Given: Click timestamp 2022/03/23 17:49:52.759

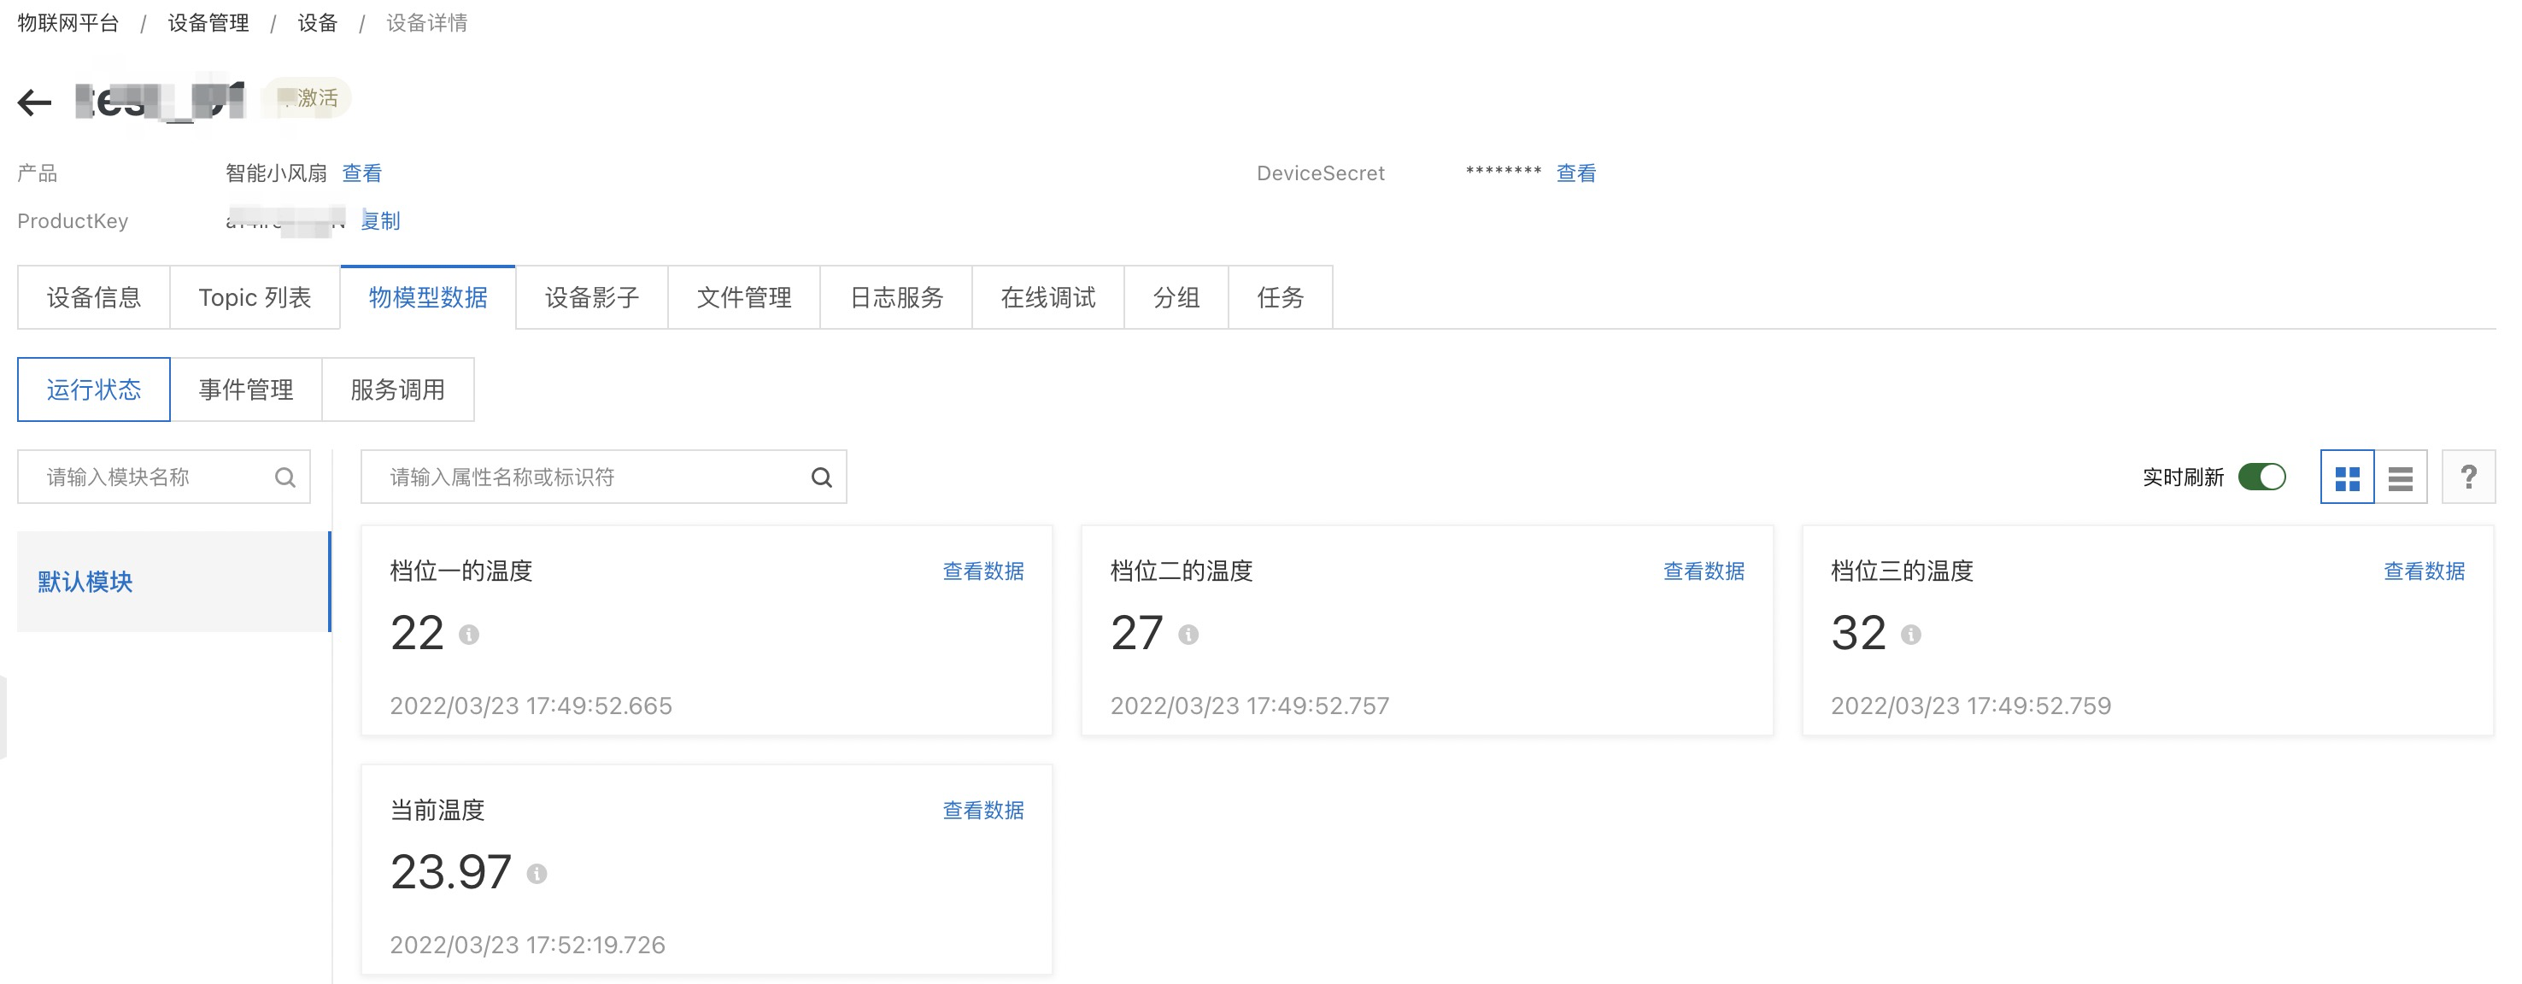Looking at the screenshot, I should coord(1971,706).
